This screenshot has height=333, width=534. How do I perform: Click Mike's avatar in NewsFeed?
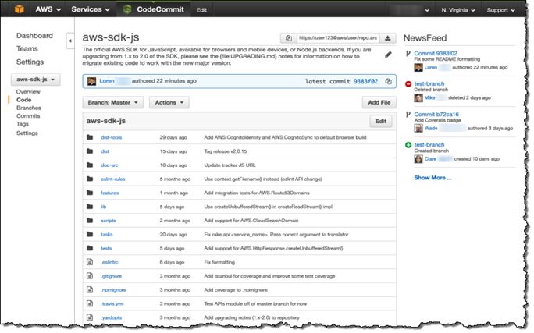tap(418, 98)
